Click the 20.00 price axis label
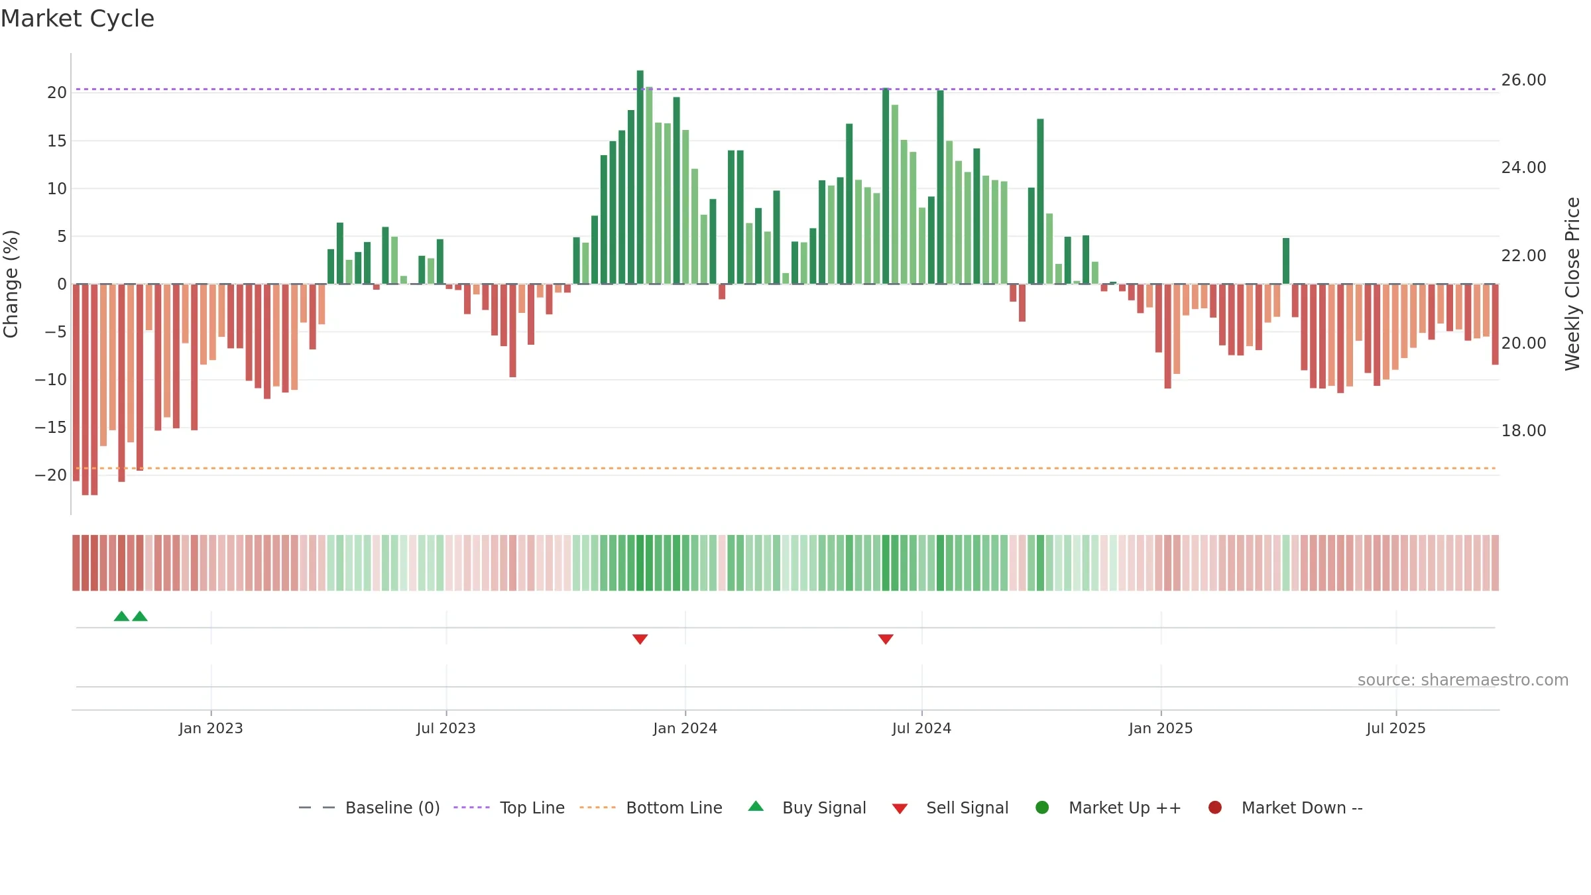Viewport: 1591px width, 895px height. (1523, 343)
